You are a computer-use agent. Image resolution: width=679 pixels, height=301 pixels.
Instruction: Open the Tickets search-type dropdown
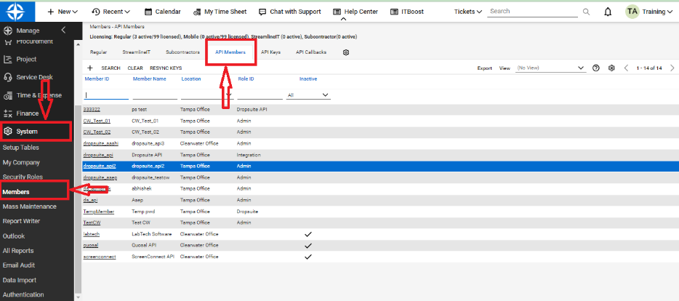pos(467,12)
